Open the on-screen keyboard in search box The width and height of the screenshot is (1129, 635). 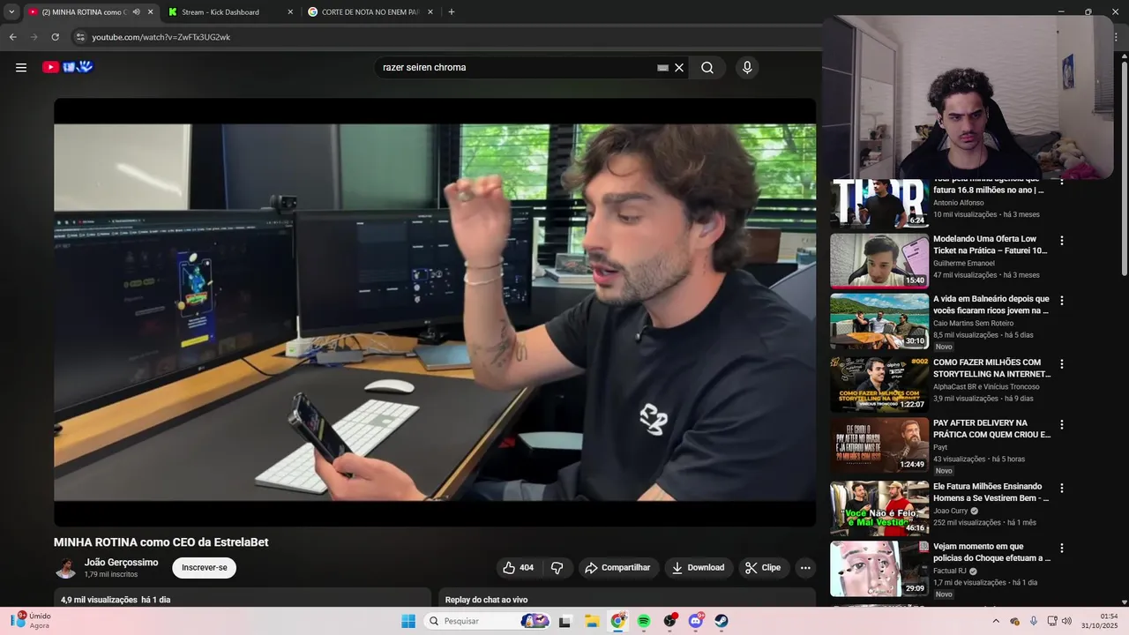click(x=662, y=68)
